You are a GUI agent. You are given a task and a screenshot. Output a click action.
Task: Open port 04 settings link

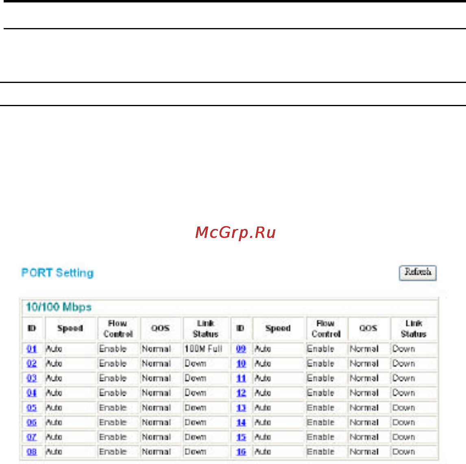pos(31,393)
